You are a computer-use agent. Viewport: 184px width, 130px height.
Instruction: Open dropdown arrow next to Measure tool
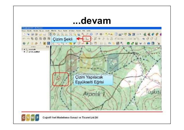(123, 34)
